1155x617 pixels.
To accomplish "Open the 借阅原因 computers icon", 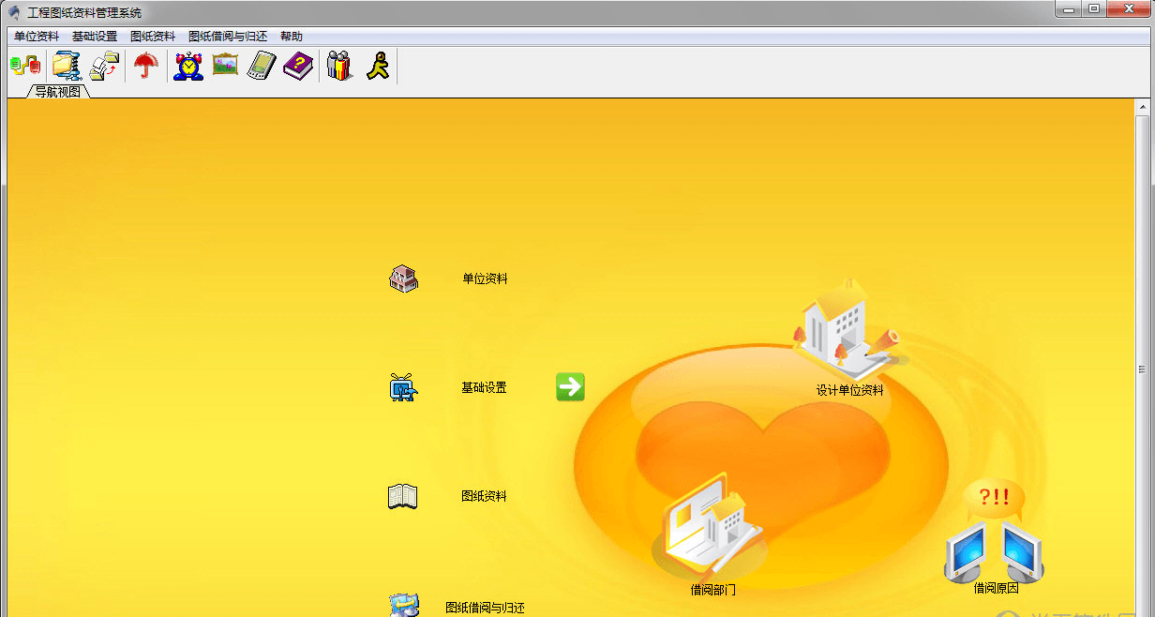I will point(995,534).
